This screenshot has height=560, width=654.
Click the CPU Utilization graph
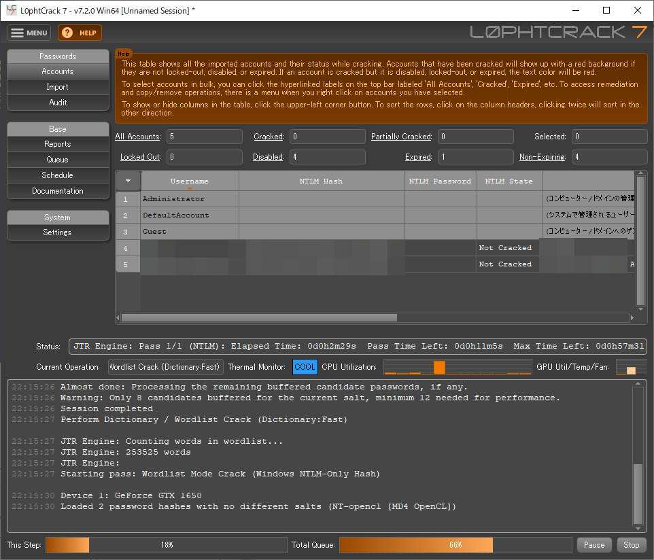pos(457,367)
